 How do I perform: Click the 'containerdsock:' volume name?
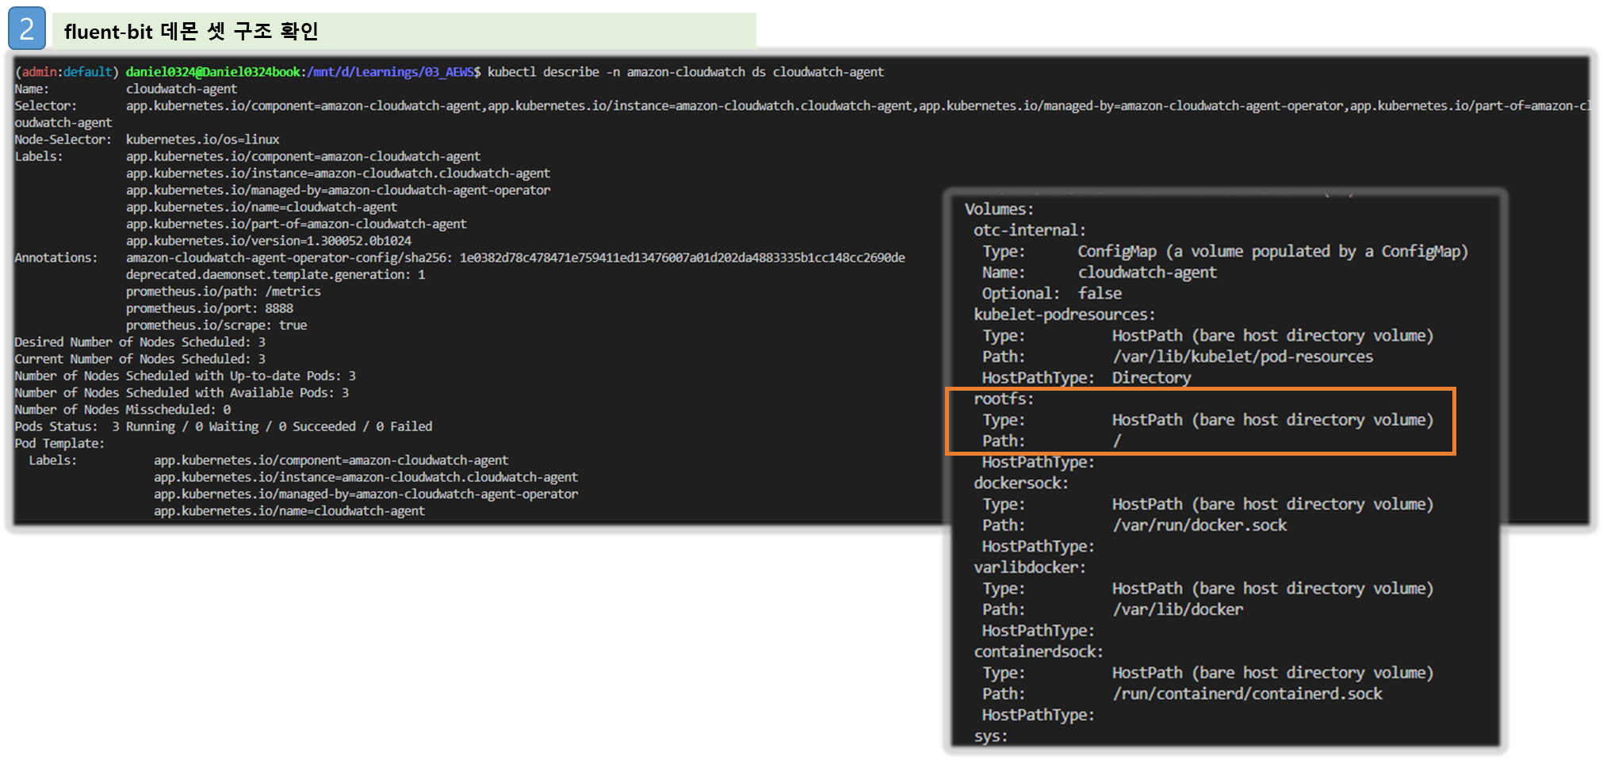(x=1039, y=651)
